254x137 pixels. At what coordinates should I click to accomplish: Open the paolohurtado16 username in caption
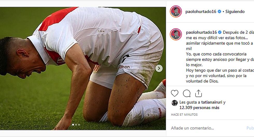201,32
